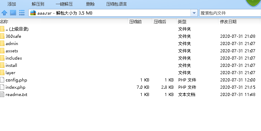Click date '2020-07-31 11:48' of readme.txt
Viewport: 261px width, 131px height.
click(238, 95)
